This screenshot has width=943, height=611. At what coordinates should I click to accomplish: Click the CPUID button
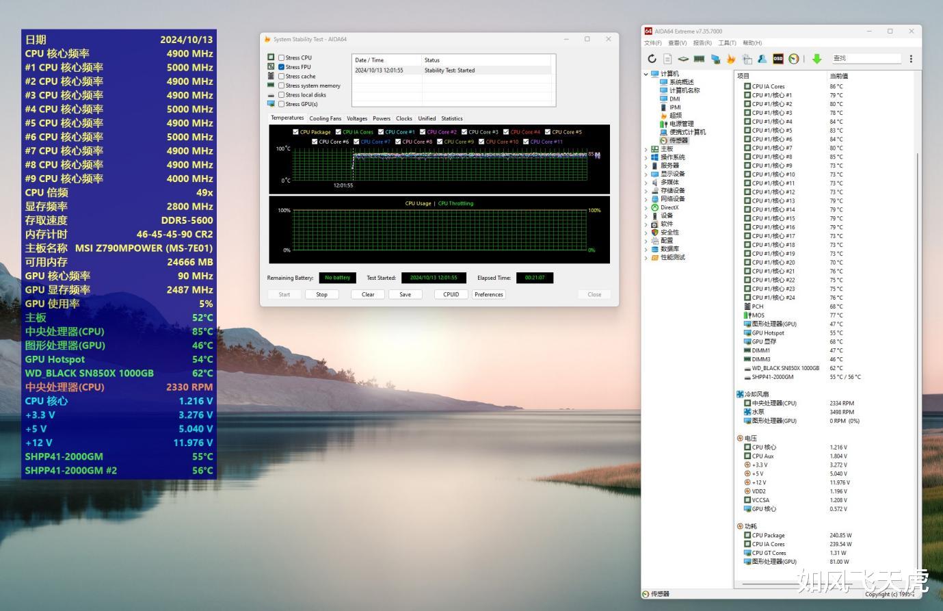click(451, 295)
